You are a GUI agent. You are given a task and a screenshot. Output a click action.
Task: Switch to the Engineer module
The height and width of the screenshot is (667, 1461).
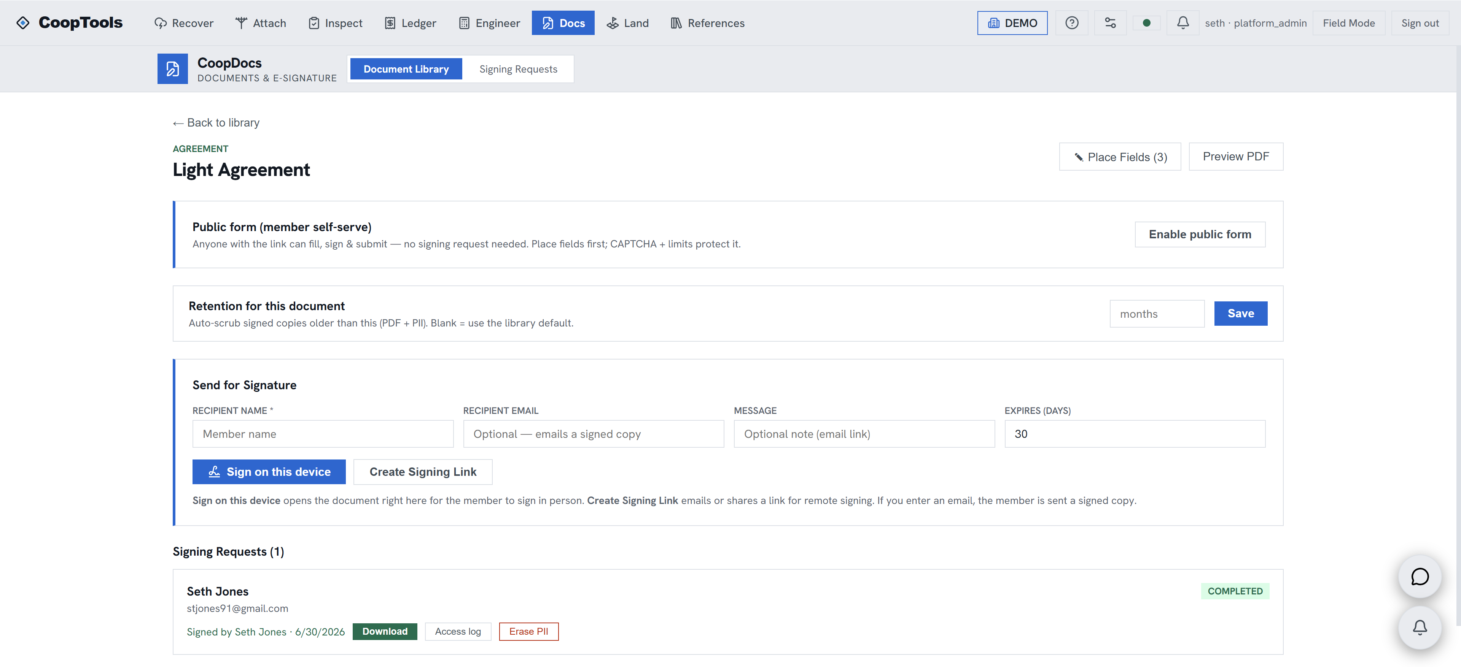(x=489, y=23)
